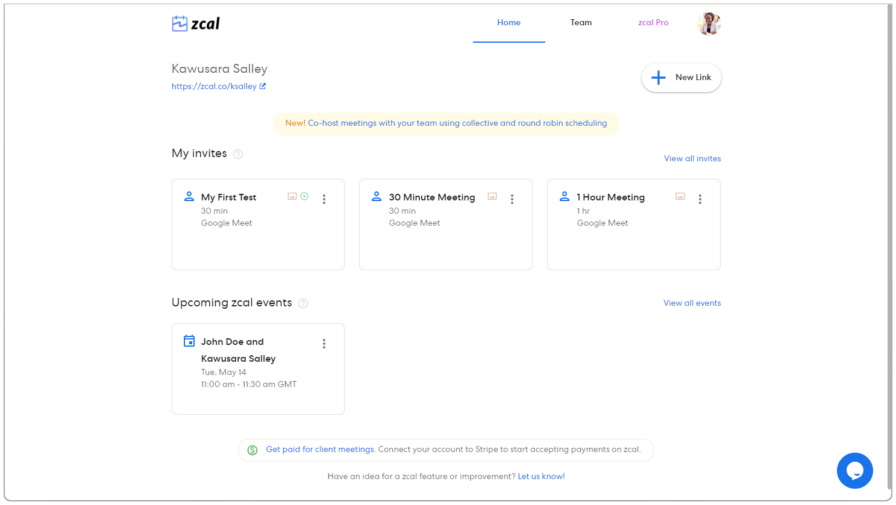
Task: Click the image icon on My First Test card
Action: 292,196
